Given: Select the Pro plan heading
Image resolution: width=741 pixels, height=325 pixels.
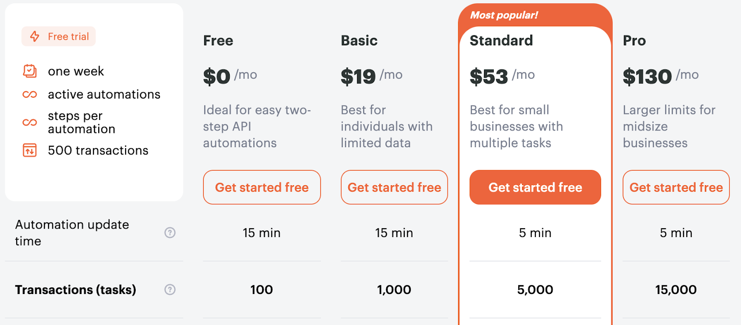Looking at the screenshot, I should pyautogui.click(x=634, y=41).
